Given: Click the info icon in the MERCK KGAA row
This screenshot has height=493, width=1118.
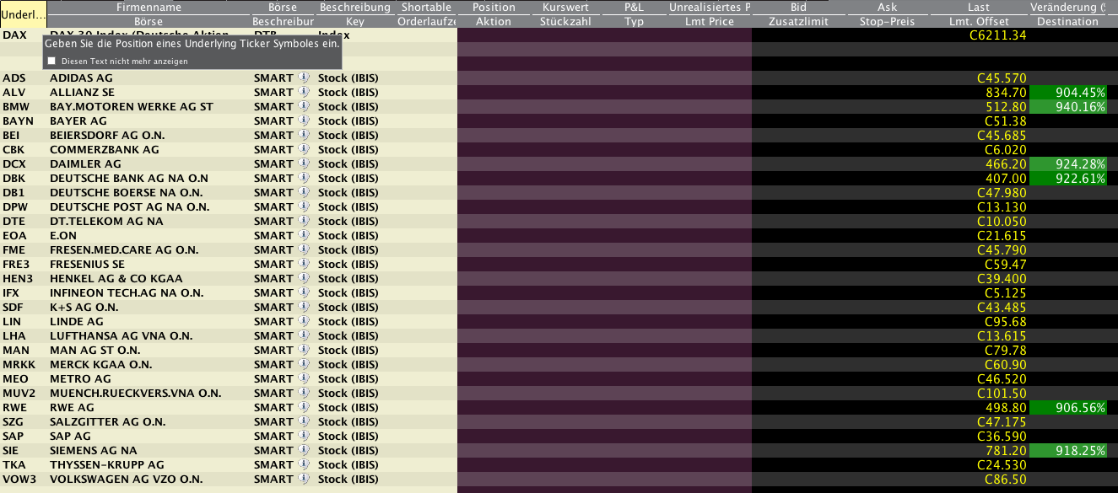Looking at the screenshot, I should coord(304,365).
